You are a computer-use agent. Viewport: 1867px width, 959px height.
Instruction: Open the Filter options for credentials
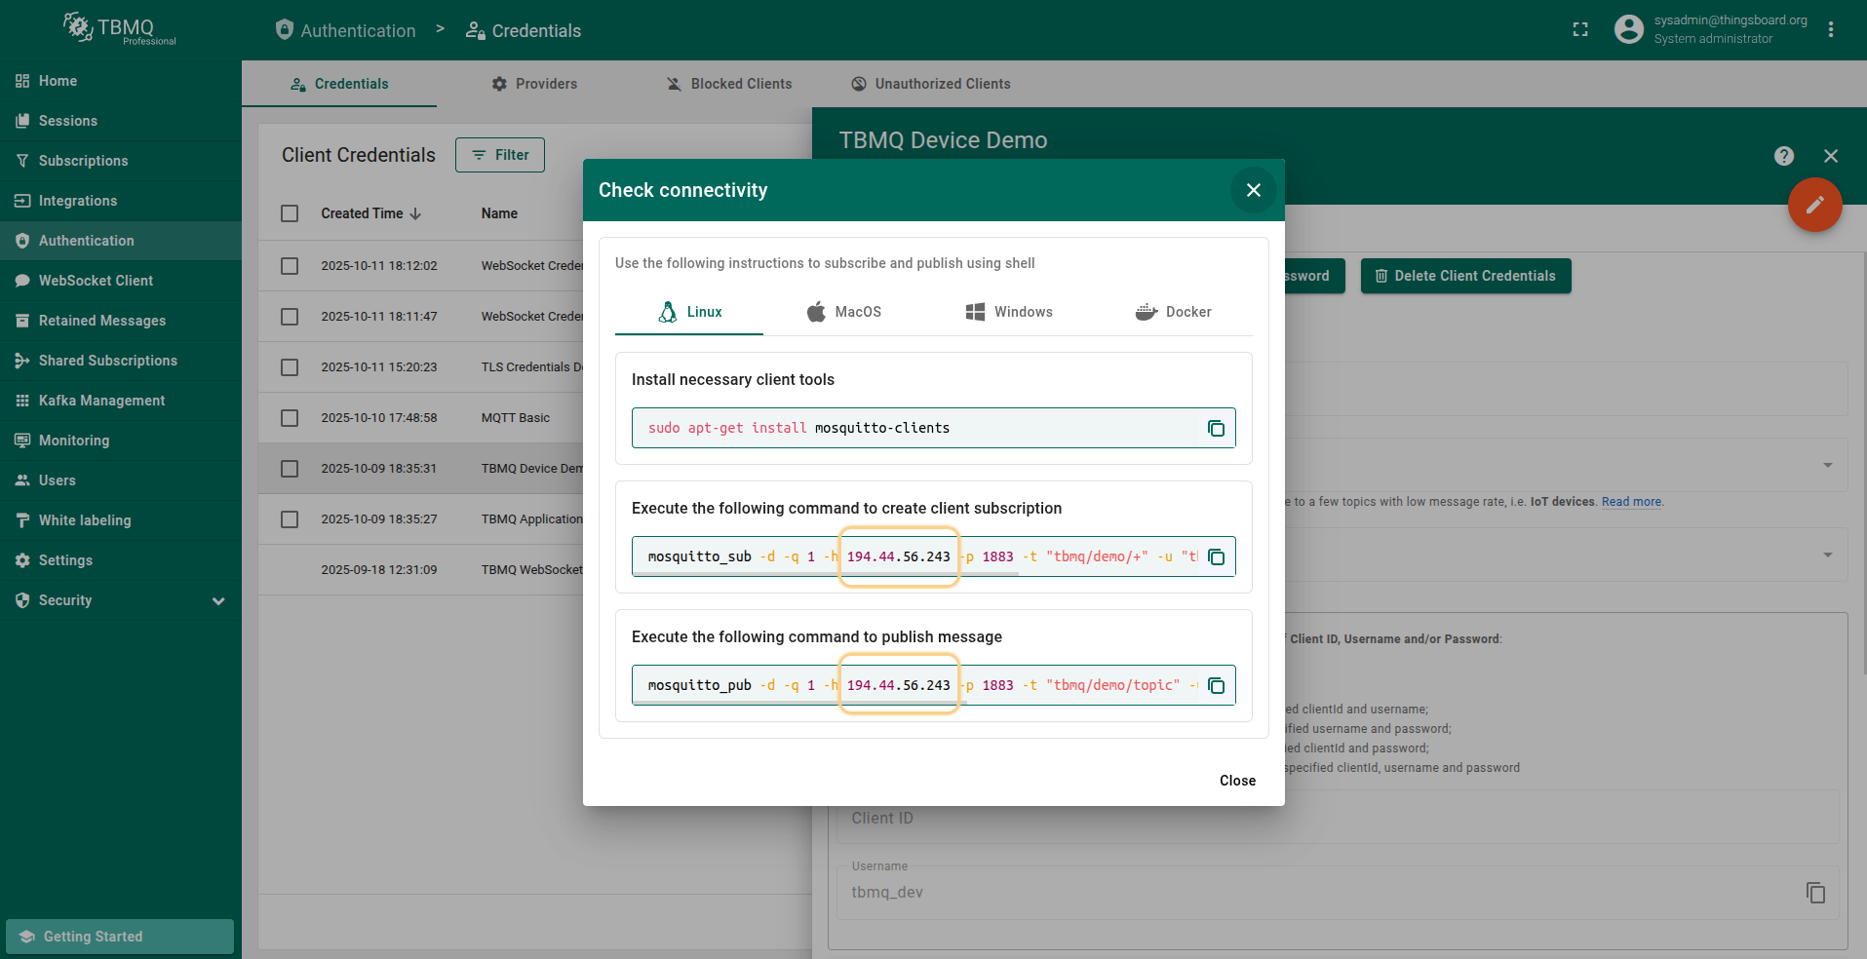click(x=499, y=155)
